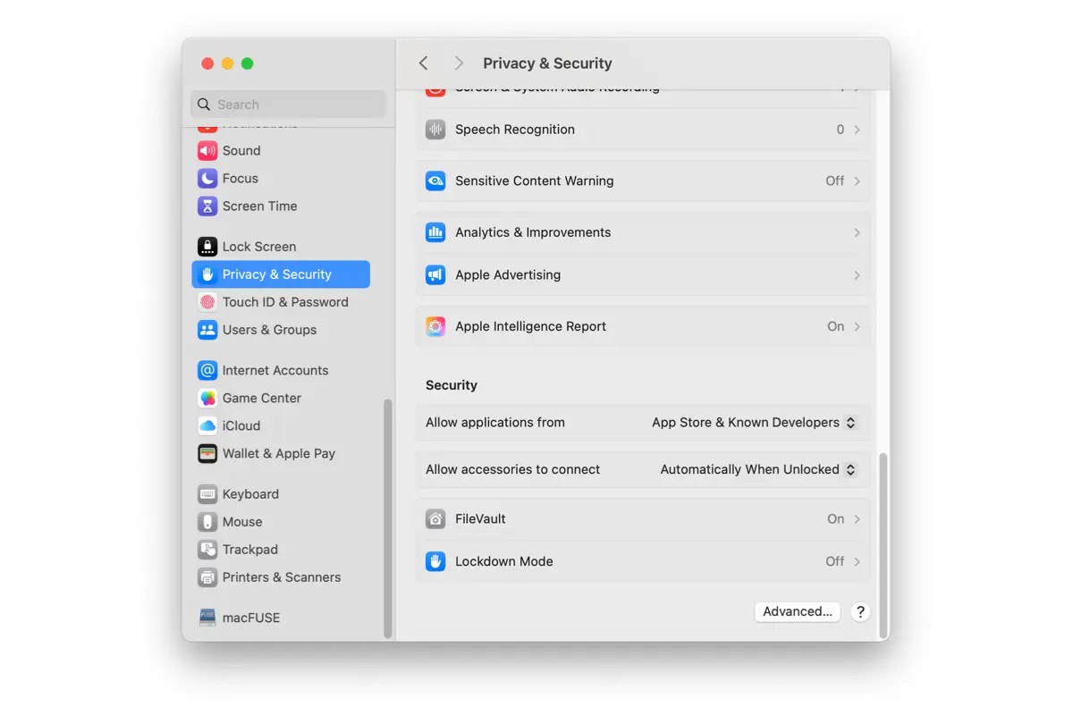This screenshot has width=1073, height=715.
Task: Click the Sound speaker icon in sidebar
Action: pyautogui.click(x=207, y=150)
